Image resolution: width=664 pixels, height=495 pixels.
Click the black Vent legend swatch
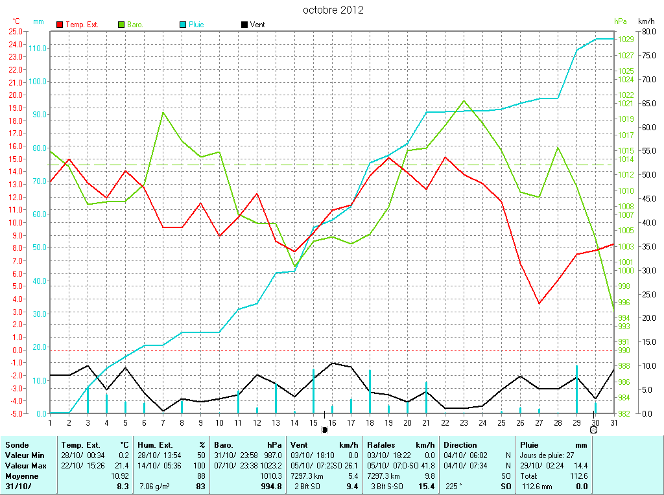pos(244,25)
